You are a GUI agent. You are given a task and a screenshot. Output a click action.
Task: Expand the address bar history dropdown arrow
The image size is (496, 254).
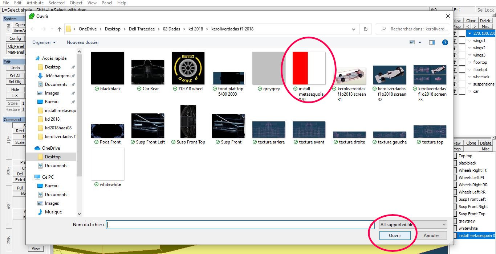tap(354, 29)
